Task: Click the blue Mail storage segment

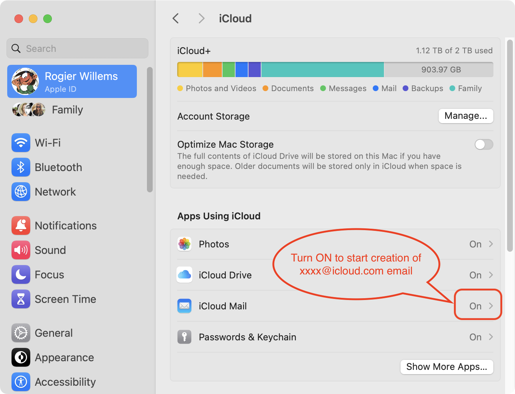Action: pyautogui.click(x=242, y=70)
